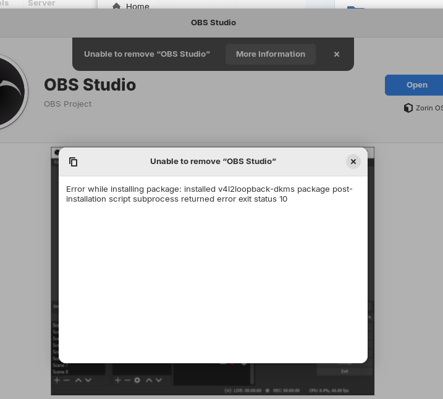Click the remove scene minus icon in the screenshot
The height and width of the screenshot is (399, 443).
[67, 380]
